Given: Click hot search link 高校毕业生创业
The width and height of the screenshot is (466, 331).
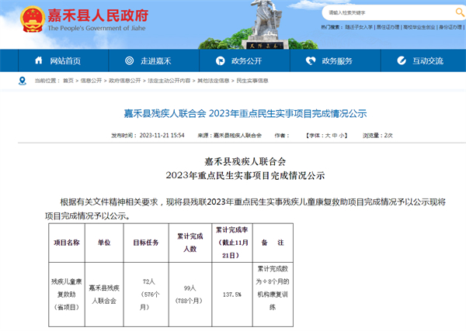Looking at the screenshot, I should [x=419, y=27].
